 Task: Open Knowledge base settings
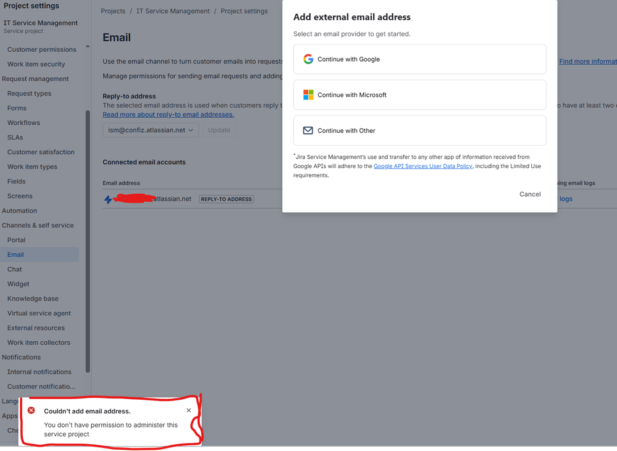click(x=33, y=299)
